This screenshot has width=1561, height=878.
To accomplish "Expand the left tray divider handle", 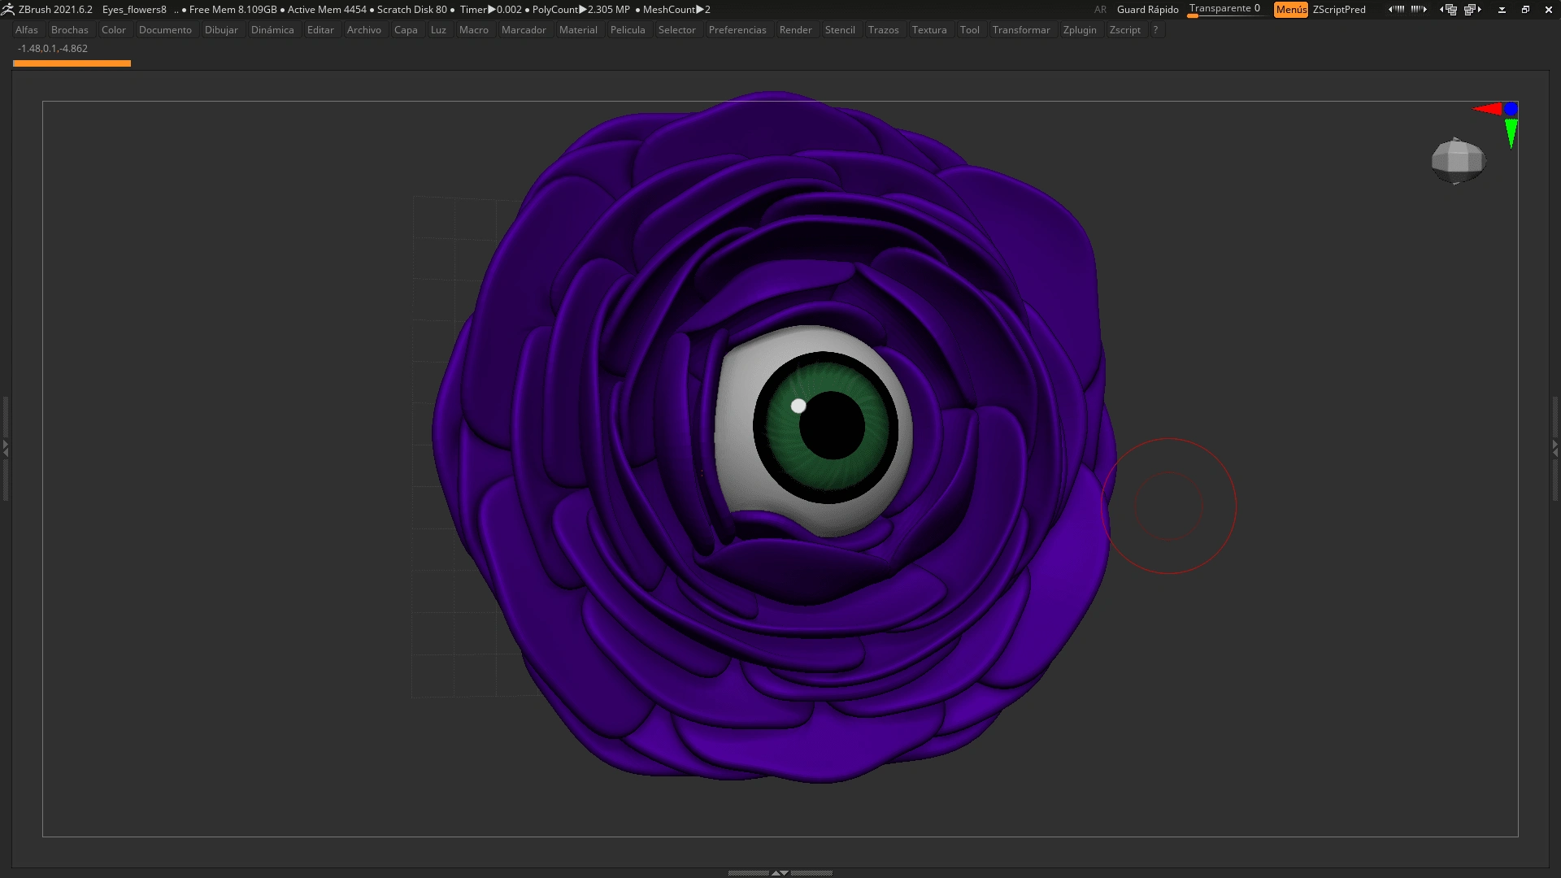I will [5, 447].
